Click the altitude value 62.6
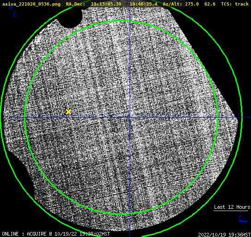 [x=210, y=4]
